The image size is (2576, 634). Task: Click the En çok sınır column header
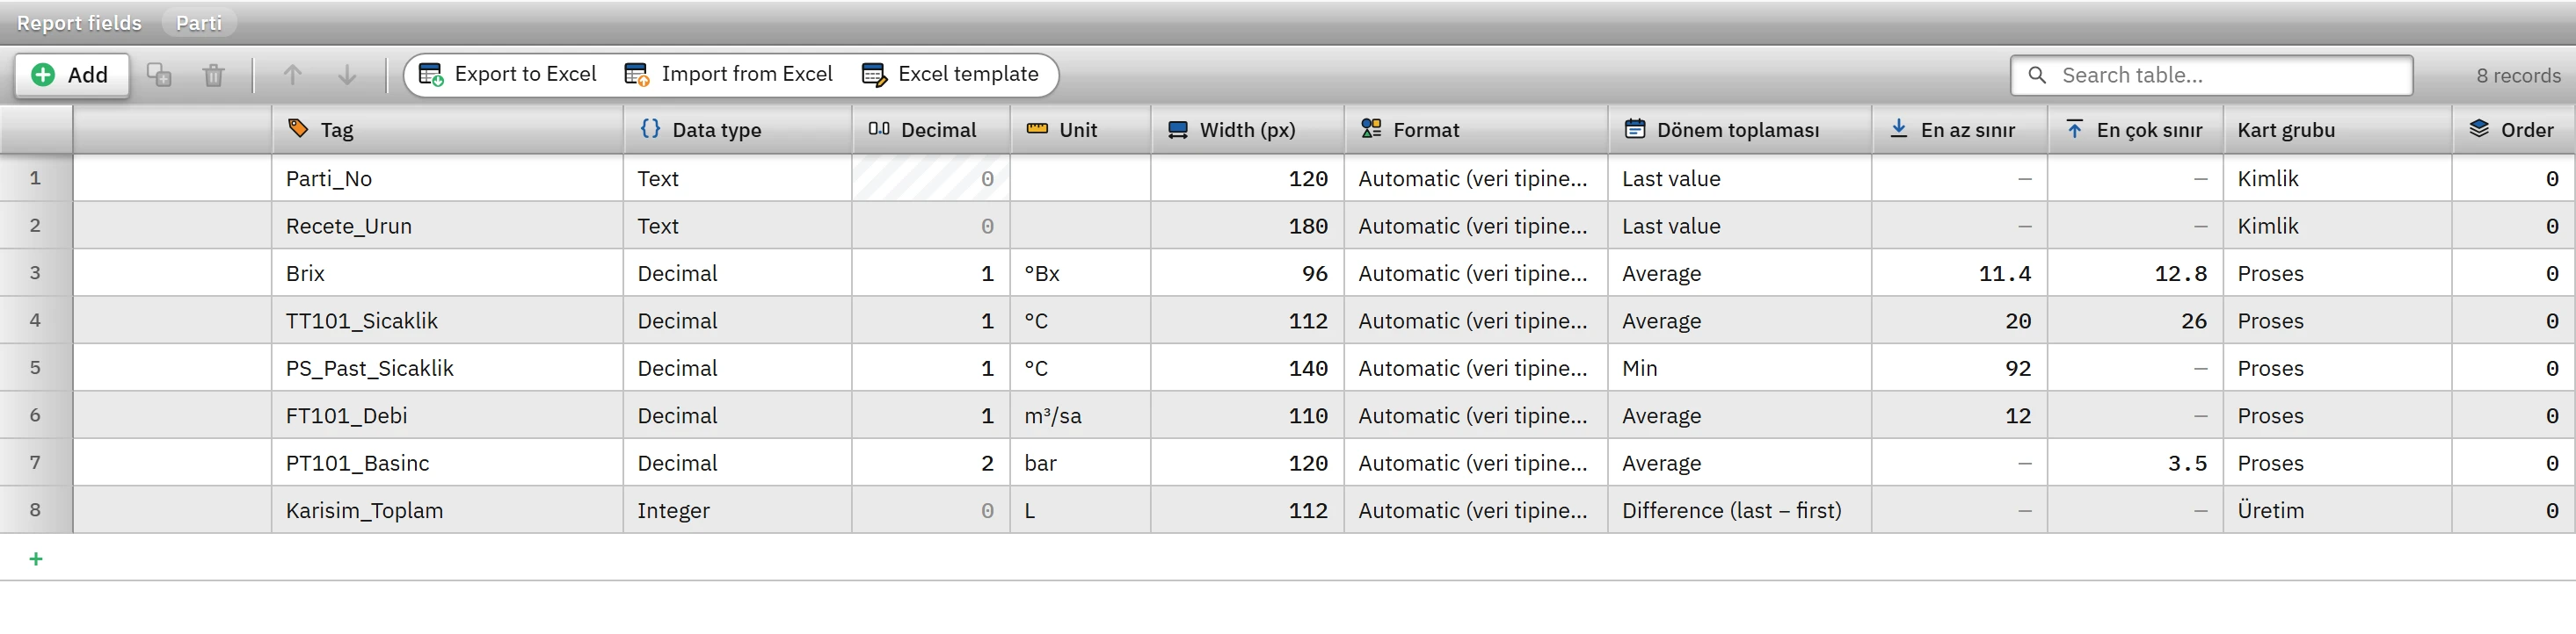[2136, 130]
